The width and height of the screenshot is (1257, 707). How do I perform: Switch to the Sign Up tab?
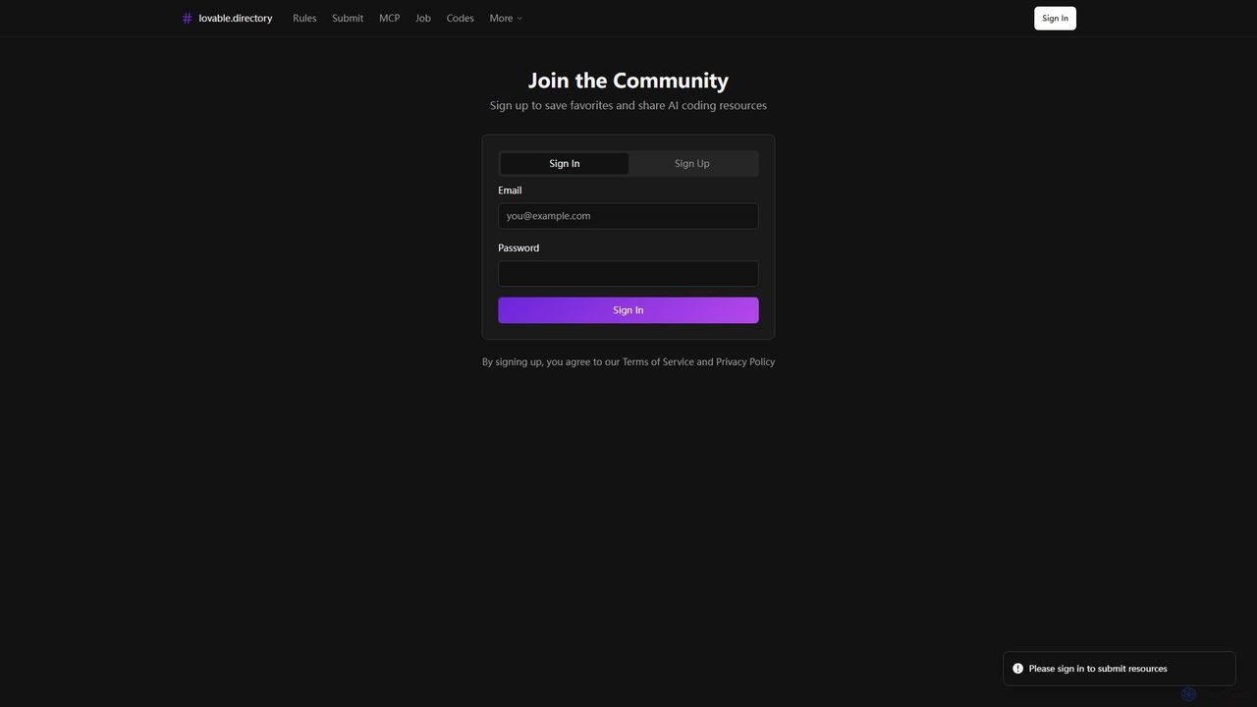coord(692,164)
